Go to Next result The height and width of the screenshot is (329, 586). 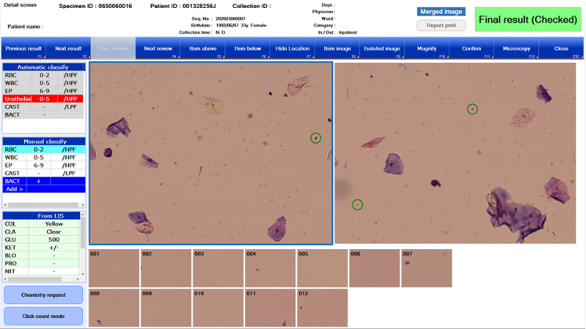click(x=68, y=49)
